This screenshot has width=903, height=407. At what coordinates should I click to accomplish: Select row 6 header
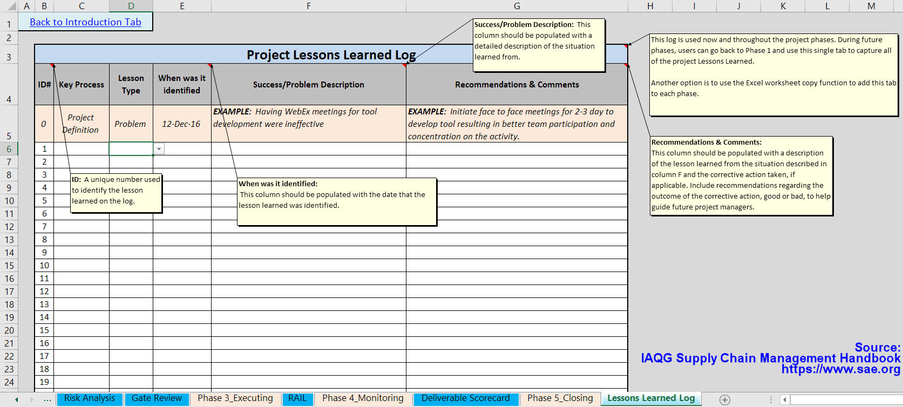(x=9, y=149)
